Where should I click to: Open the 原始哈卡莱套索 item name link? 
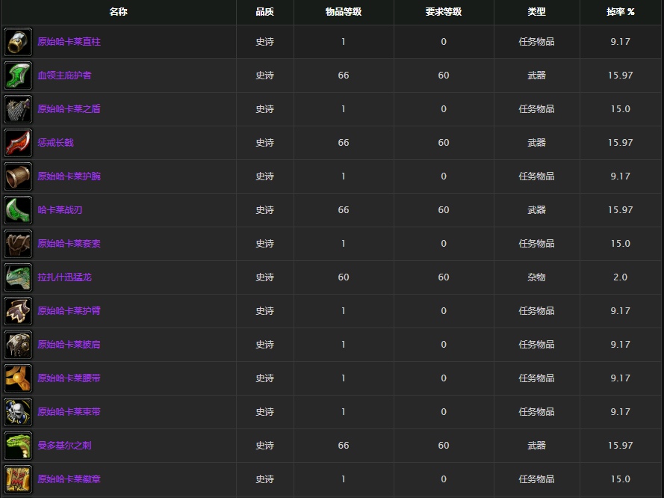(x=69, y=244)
